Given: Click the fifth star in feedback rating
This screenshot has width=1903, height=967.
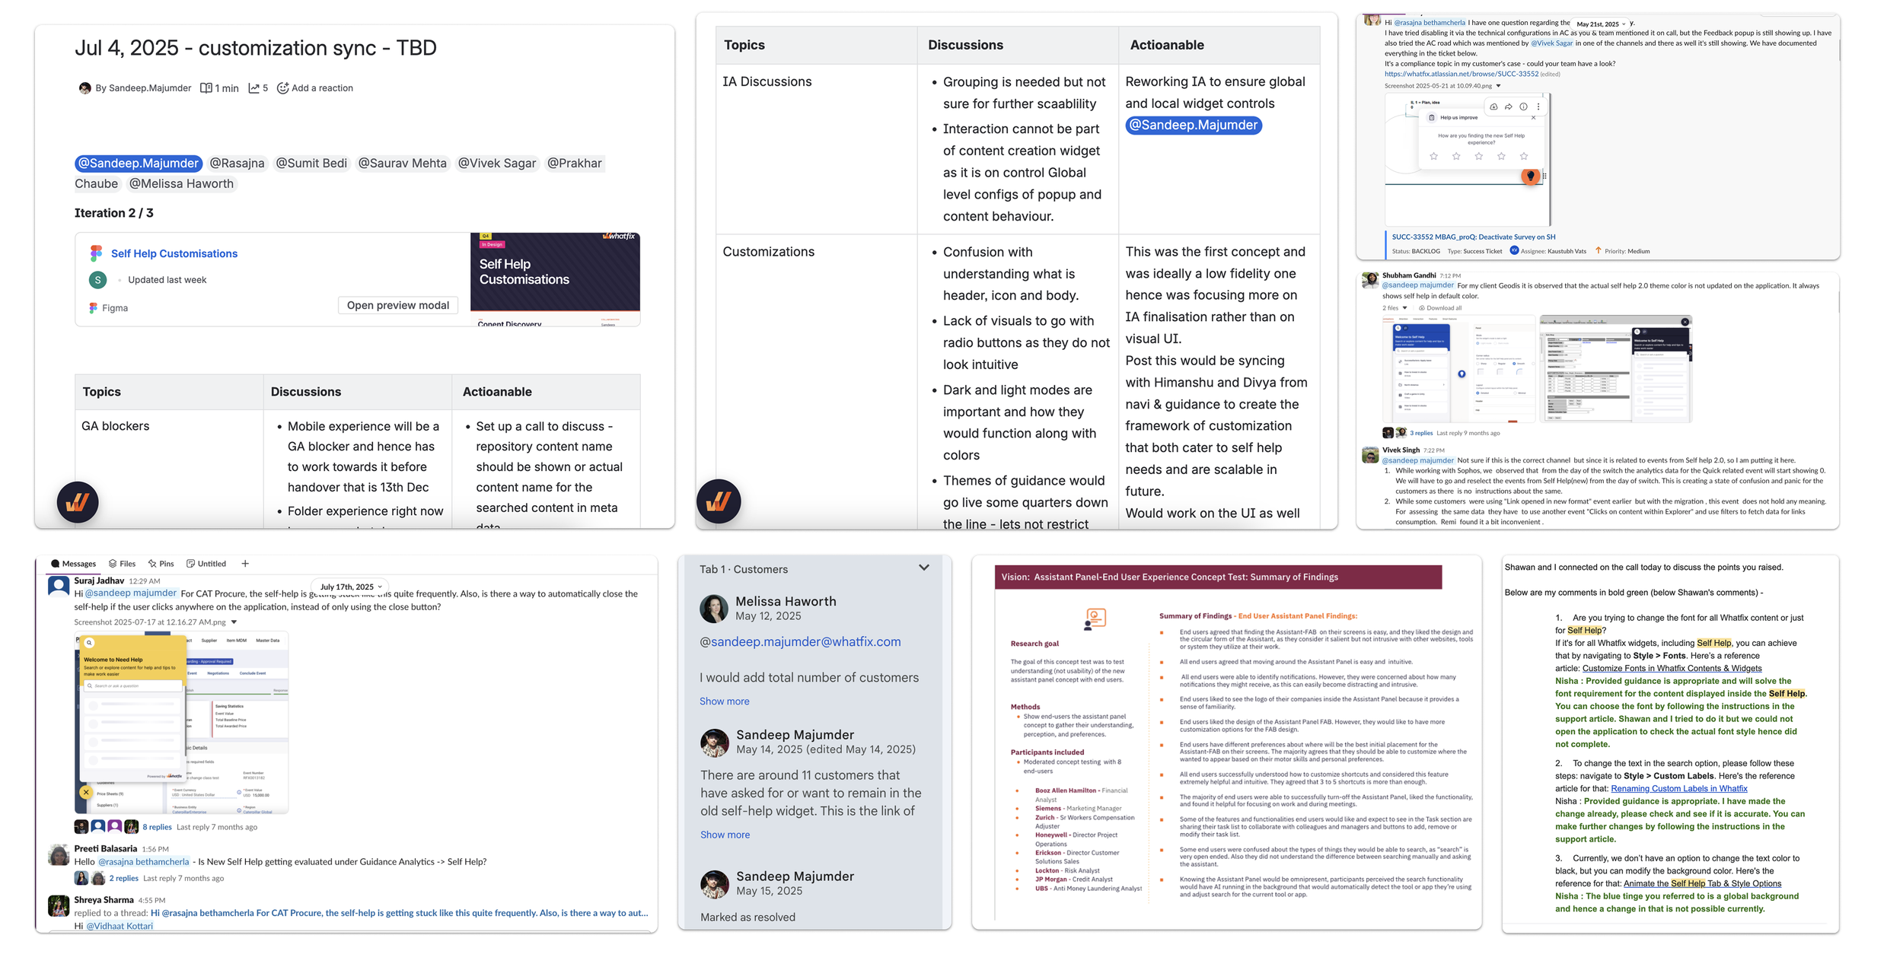Looking at the screenshot, I should tap(1523, 157).
